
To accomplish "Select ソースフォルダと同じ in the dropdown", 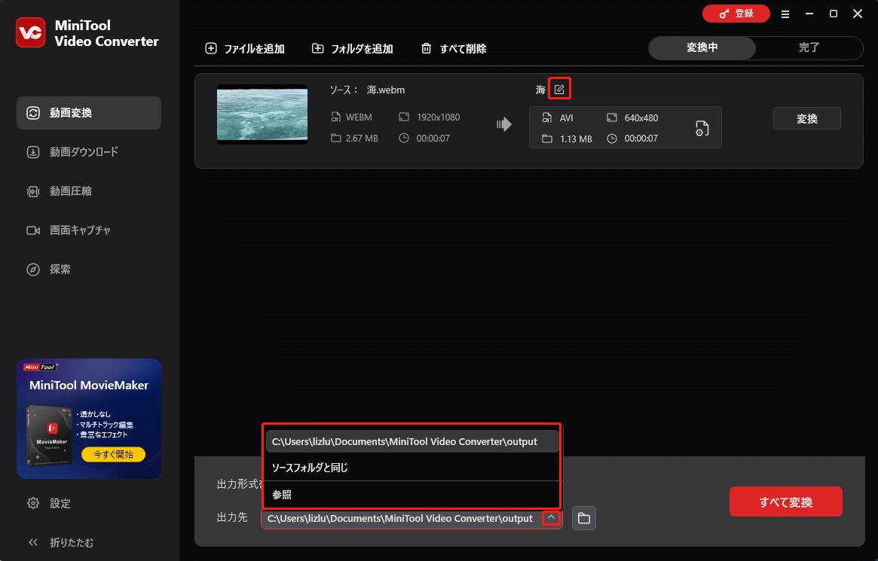I will coord(412,468).
